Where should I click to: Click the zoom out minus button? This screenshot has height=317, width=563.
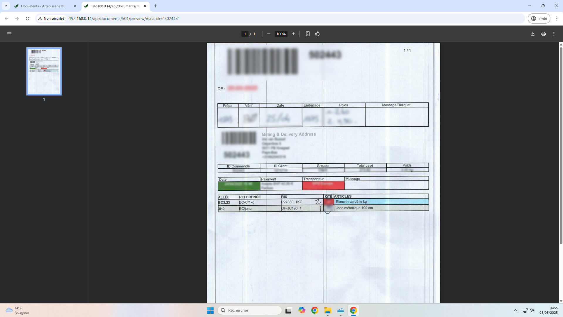[x=268, y=34]
